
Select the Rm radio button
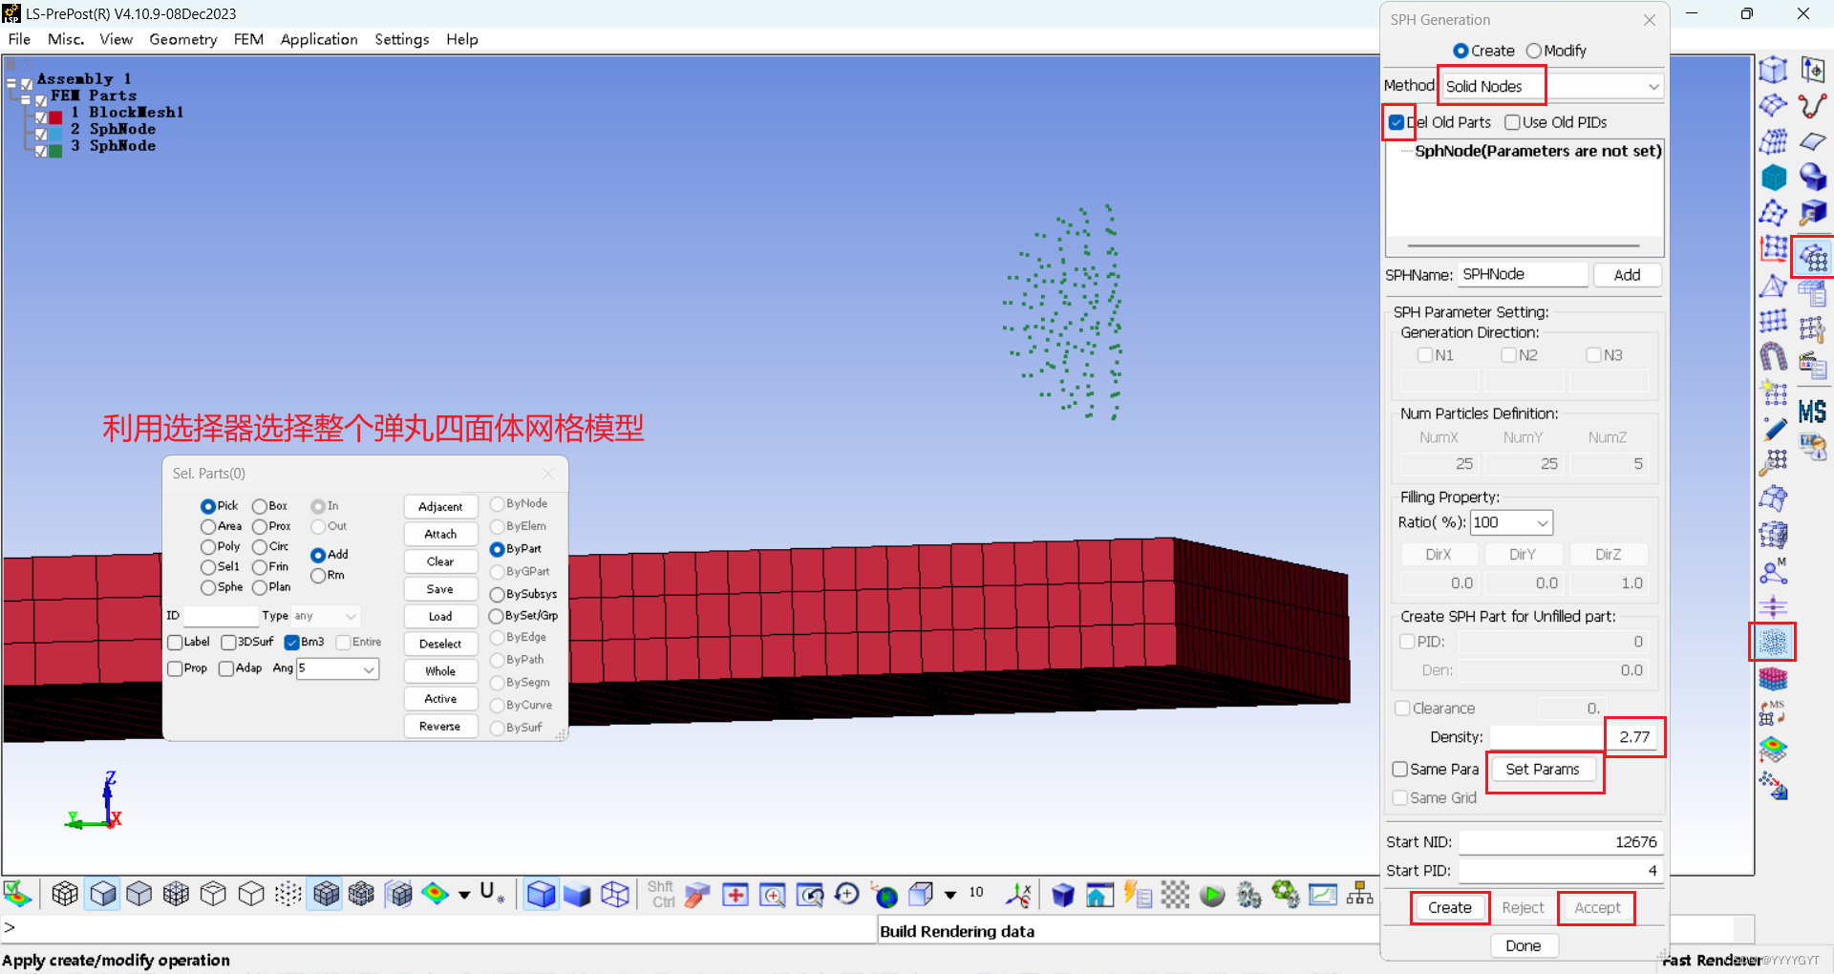click(318, 576)
